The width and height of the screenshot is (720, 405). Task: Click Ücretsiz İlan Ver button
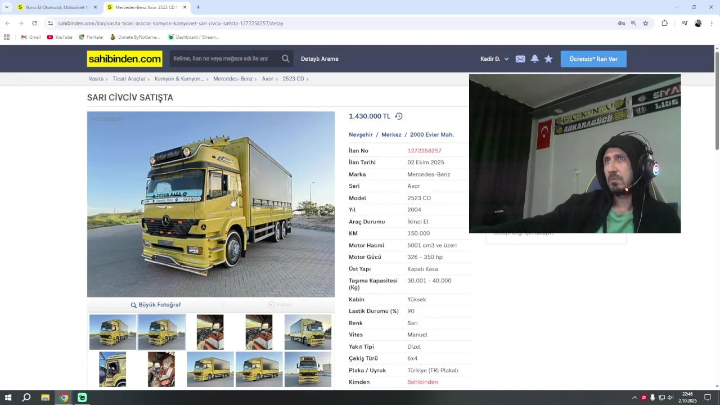click(x=593, y=59)
